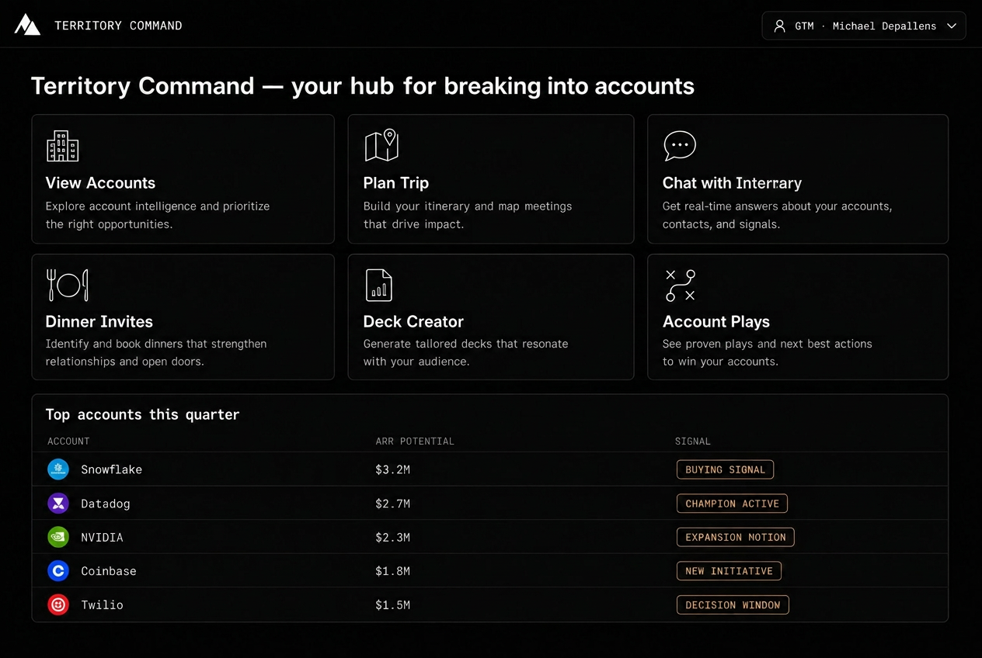Open the Dinner Invites card title

click(x=99, y=321)
